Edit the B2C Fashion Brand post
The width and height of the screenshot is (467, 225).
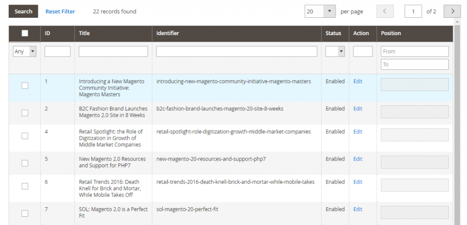click(x=358, y=109)
